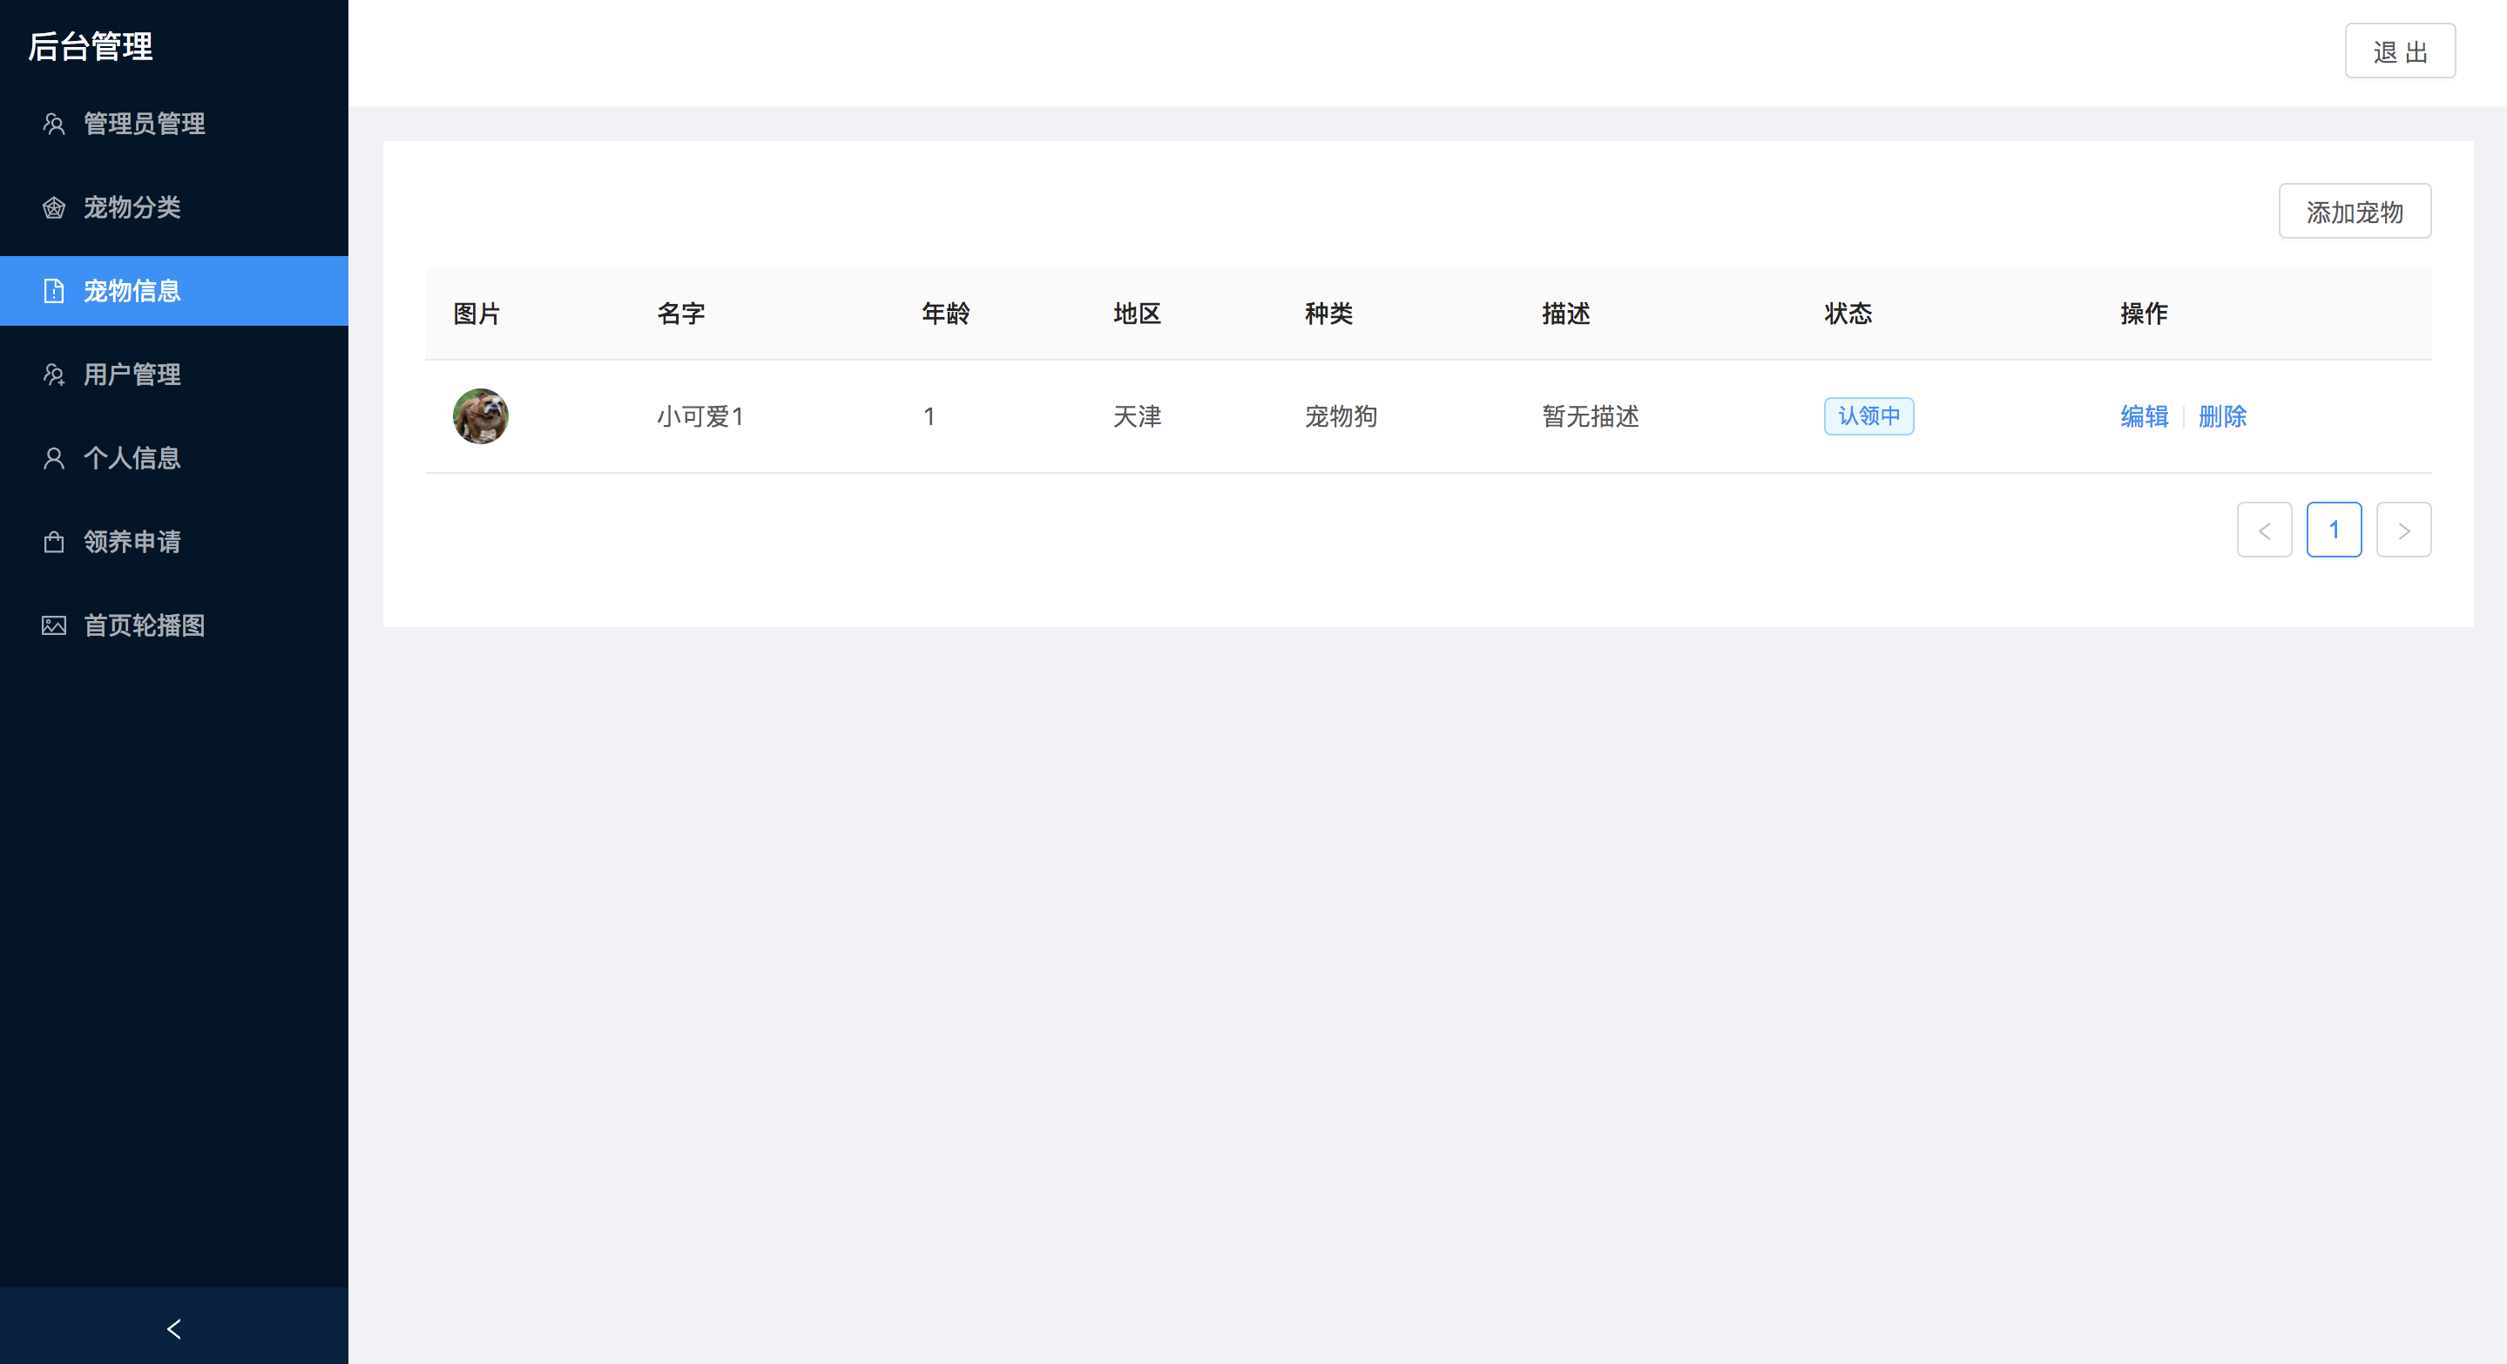Click the bulldog pet thumbnail image
This screenshot has width=2507, height=1364.
(x=481, y=416)
